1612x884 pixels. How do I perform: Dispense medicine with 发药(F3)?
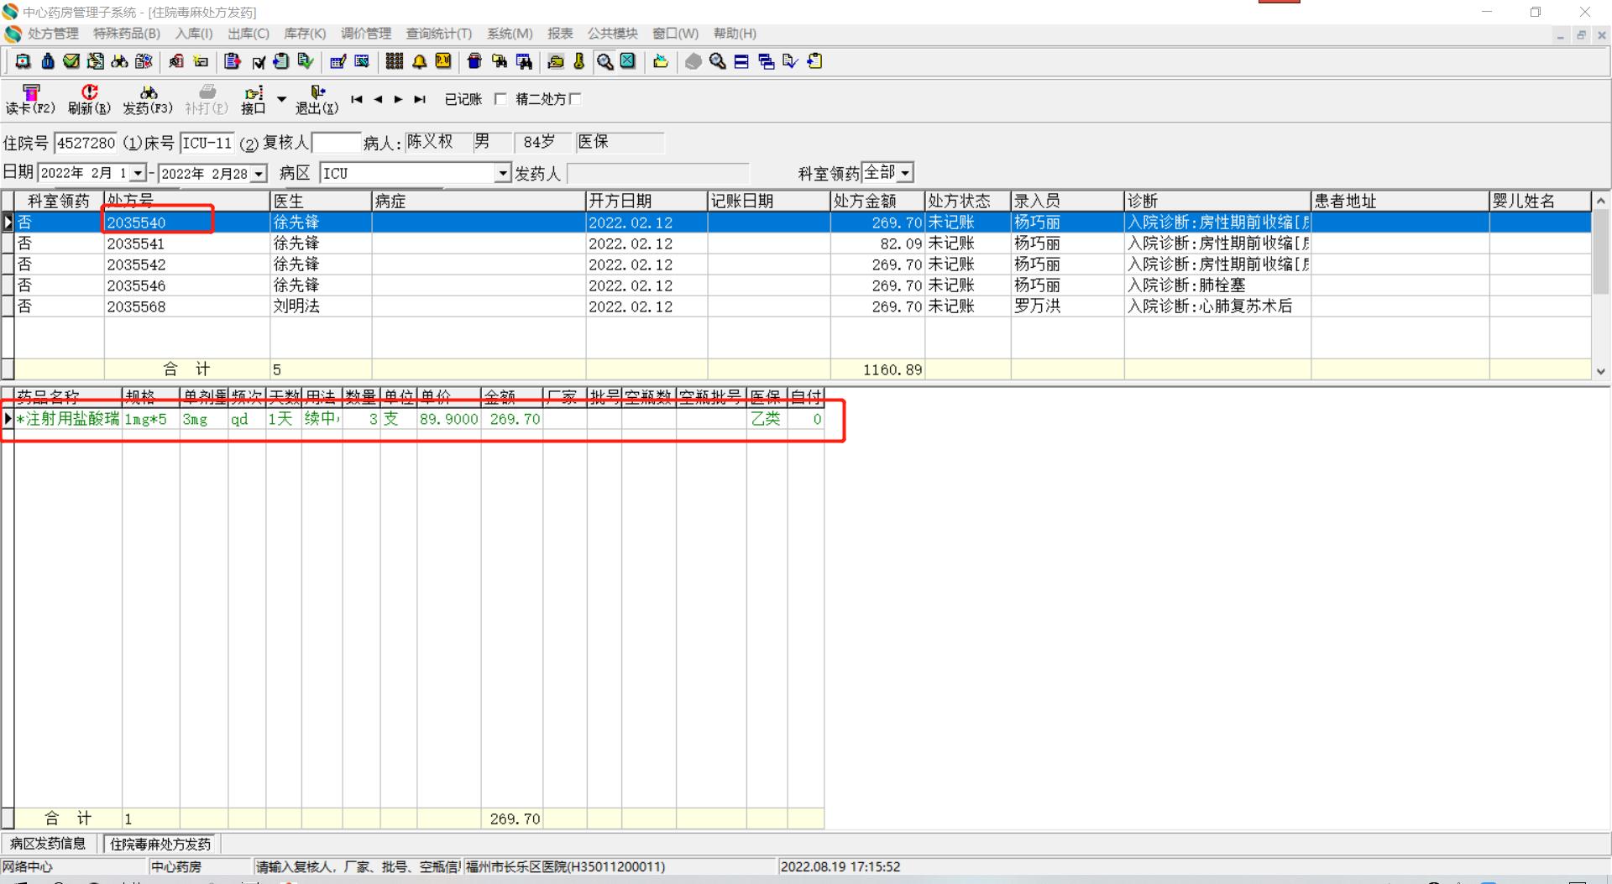(x=148, y=99)
